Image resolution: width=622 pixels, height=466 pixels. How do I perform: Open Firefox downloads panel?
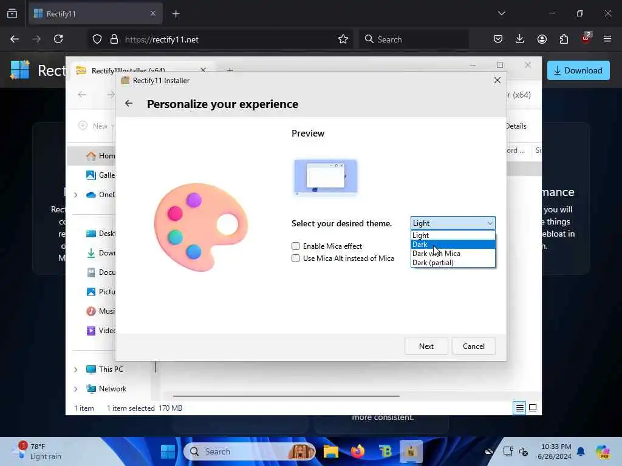tap(520, 39)
